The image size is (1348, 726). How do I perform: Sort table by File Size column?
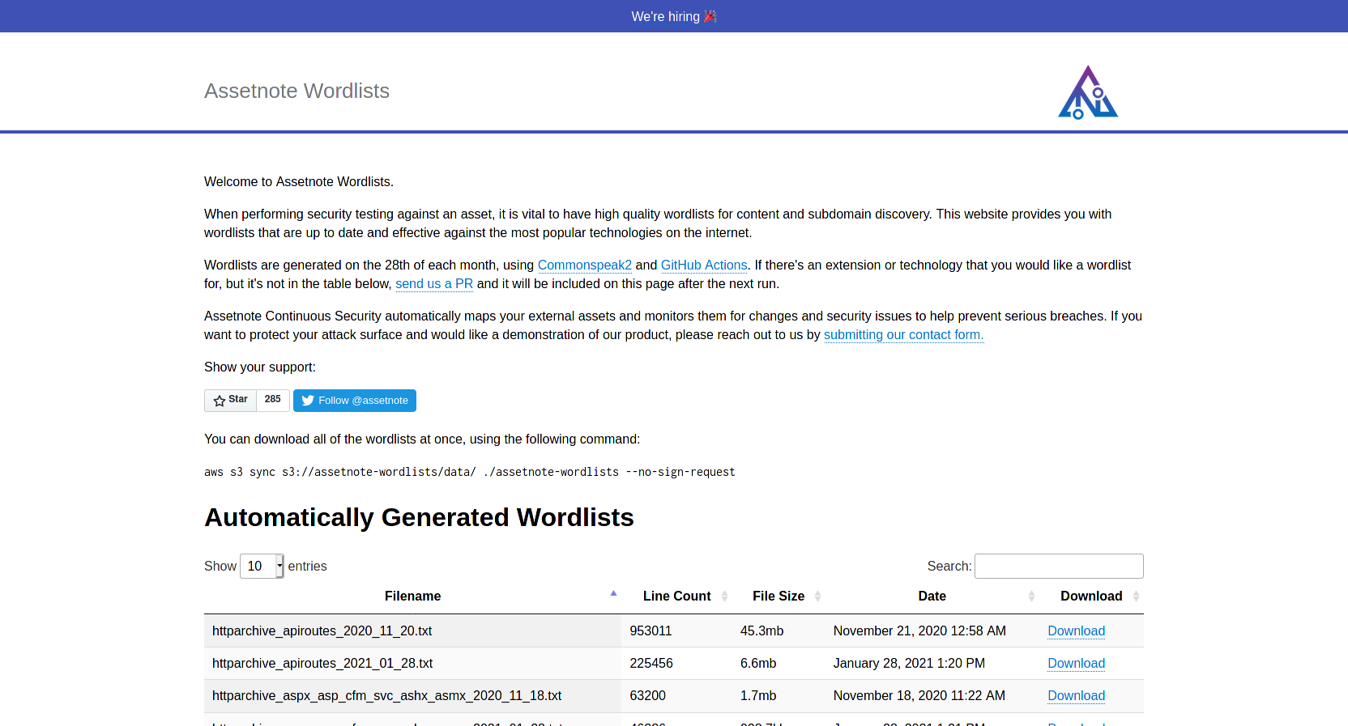click(779, 596)
